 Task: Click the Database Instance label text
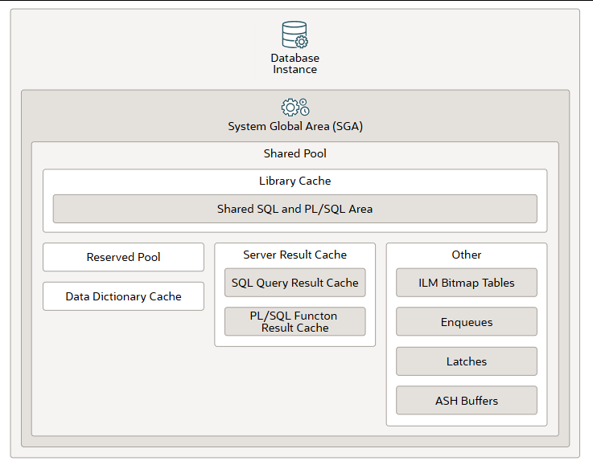(294, 63)
